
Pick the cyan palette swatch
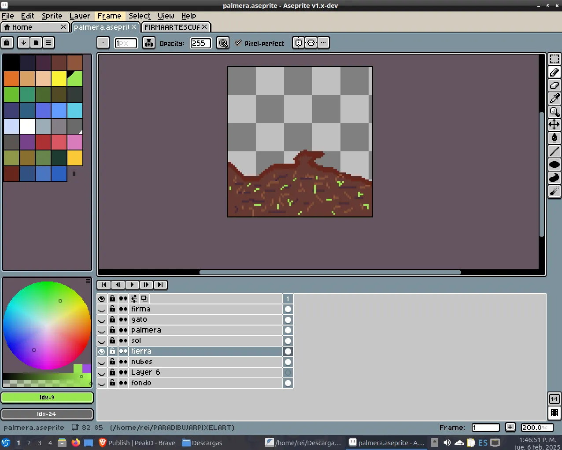tap(75, 110)
